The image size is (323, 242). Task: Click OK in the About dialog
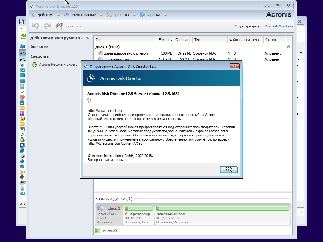[229, 170]
